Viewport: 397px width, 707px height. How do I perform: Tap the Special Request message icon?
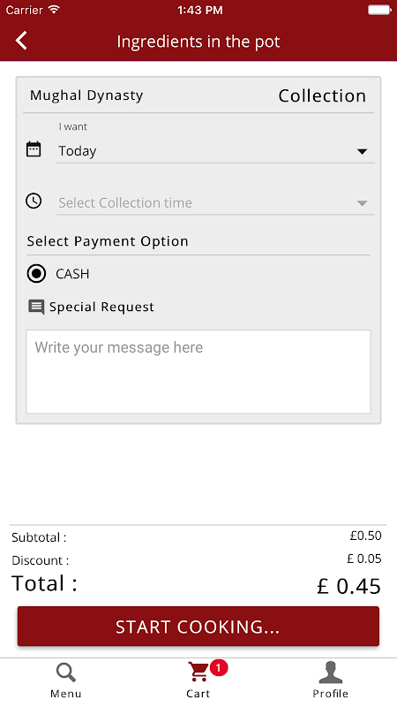coord(36,307)
